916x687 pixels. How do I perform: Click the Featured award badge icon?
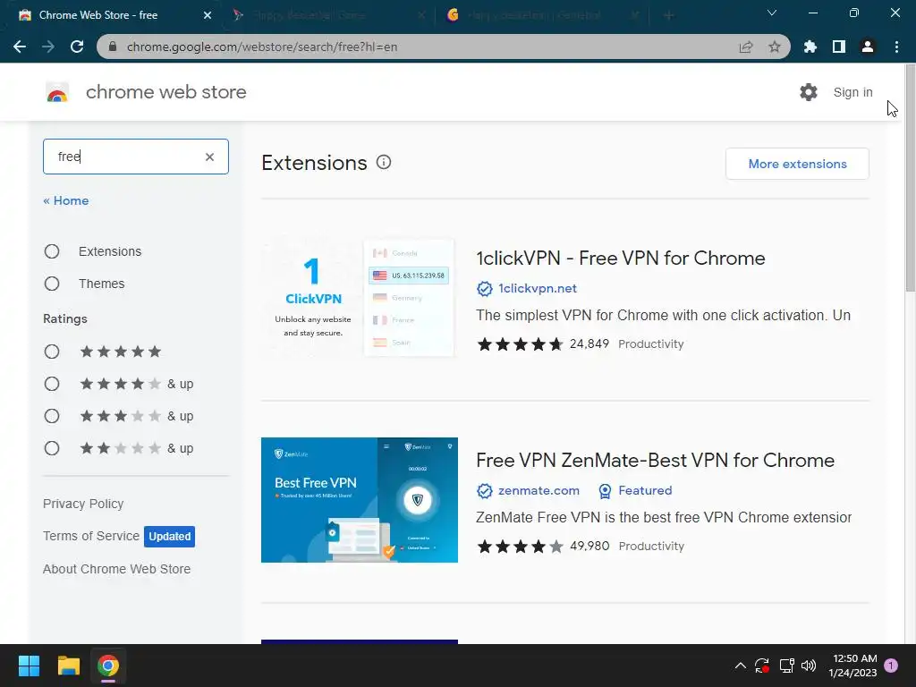[x=606, y=491]
